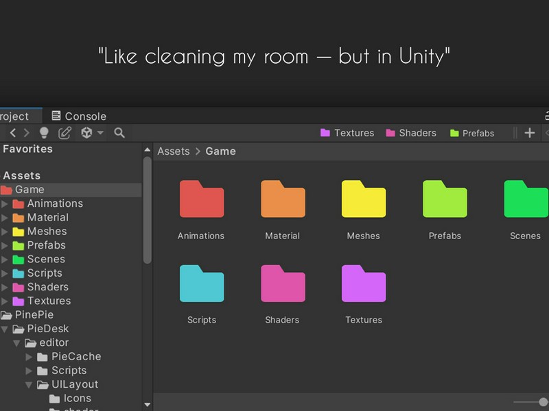Click the pencil edit icon in the toolbar
549x411 pixels.
pos(65,133)
